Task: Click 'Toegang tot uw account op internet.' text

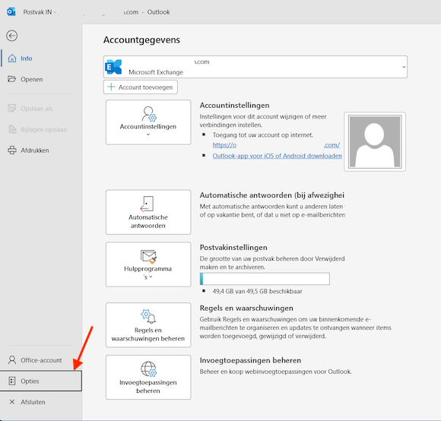Action: click(x=262, y=135)
